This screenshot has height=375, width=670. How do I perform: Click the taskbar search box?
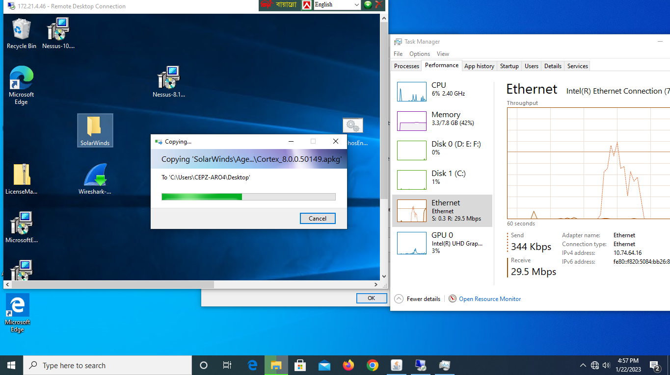[x=107, y=365]
